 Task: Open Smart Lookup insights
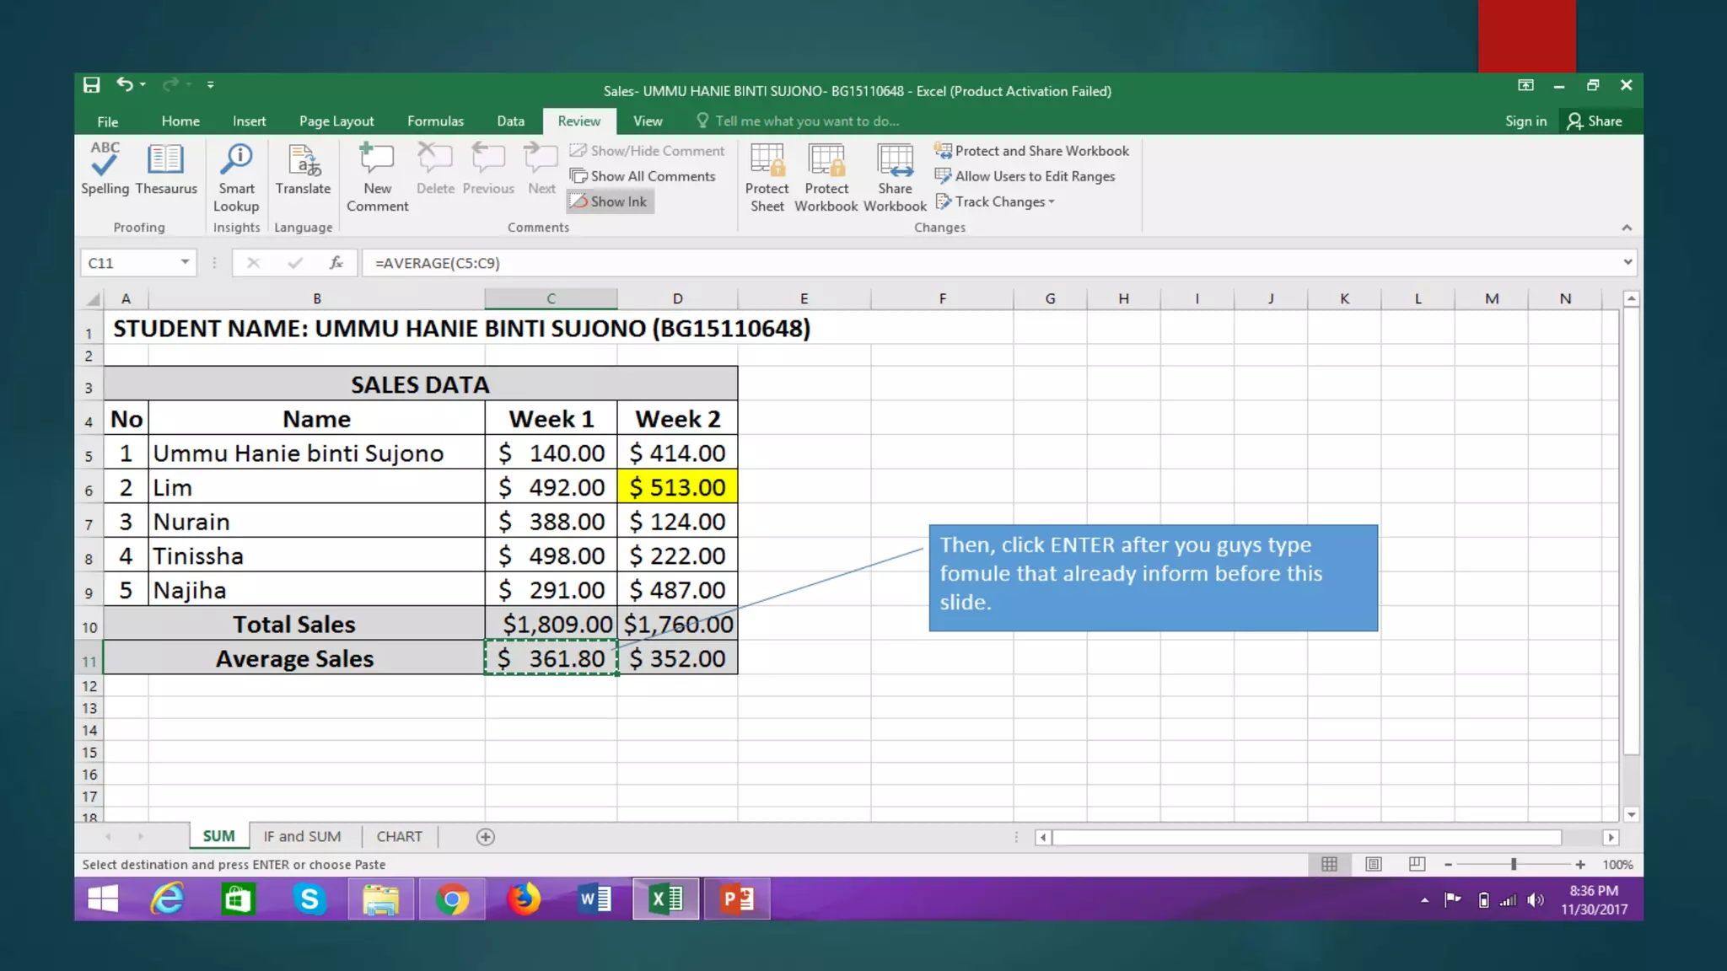pos(236,177)
